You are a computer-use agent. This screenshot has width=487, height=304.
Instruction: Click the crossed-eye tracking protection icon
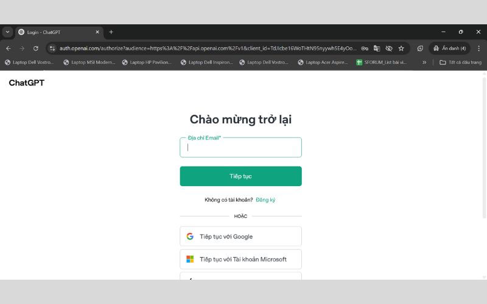pos(389,49)
